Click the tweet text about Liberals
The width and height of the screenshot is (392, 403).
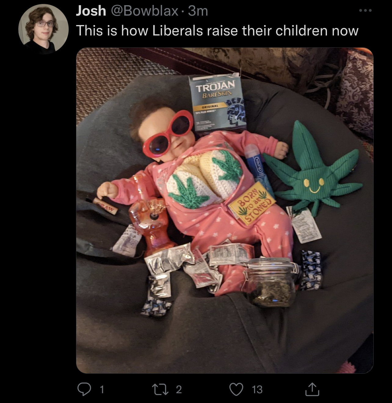coord(217,31)
